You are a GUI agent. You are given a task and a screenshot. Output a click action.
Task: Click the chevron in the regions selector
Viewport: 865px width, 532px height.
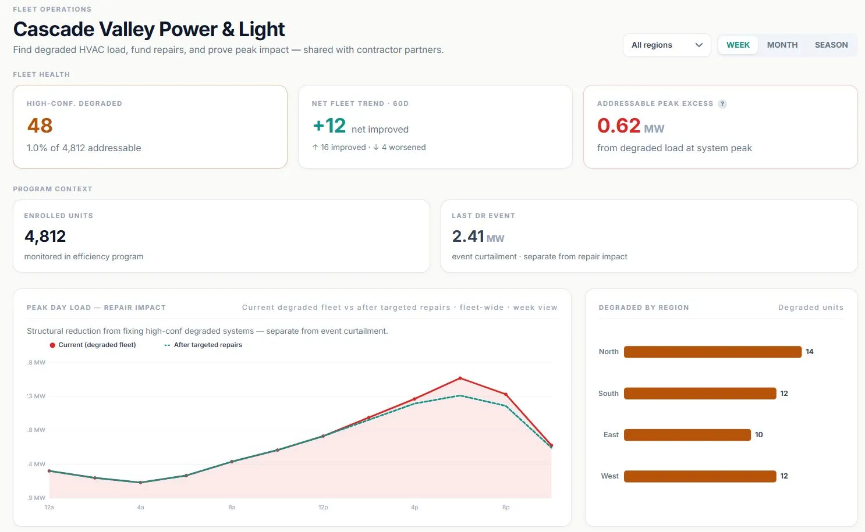click(x=699, y=45)
